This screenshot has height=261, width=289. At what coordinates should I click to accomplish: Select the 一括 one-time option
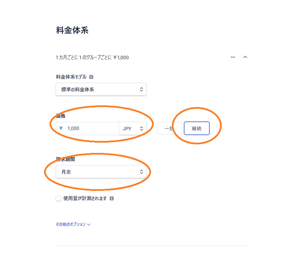click(169, 129)
